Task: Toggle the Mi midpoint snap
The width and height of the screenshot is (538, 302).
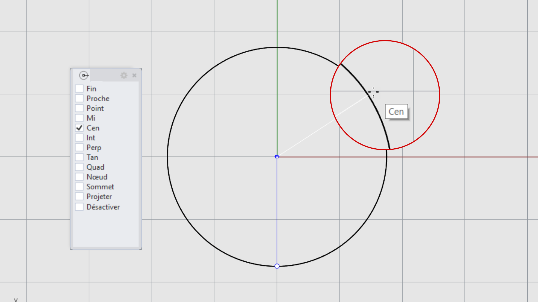Action: coord(79,118)
